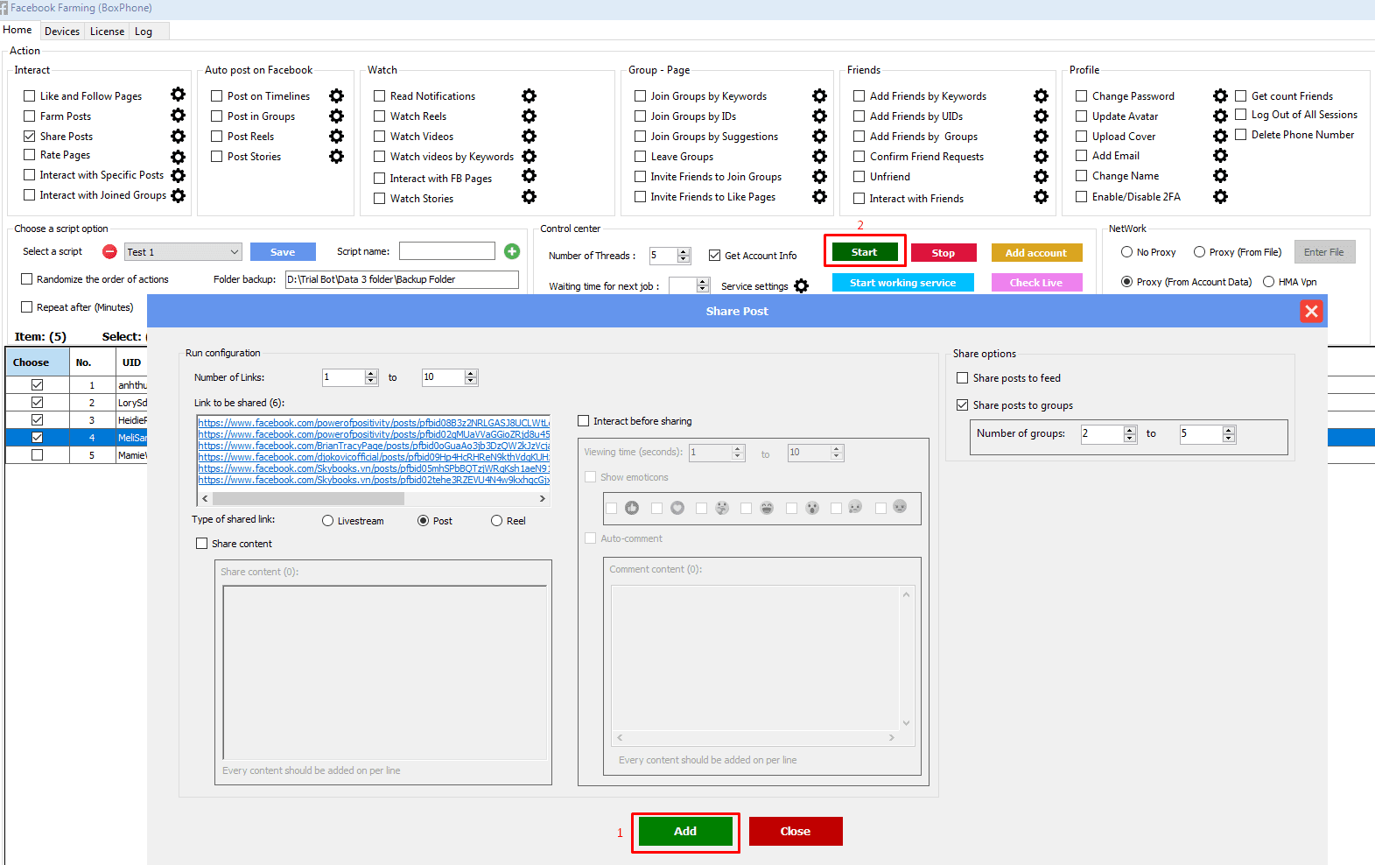Open settings gear for Watch Videos

(530, 136)
